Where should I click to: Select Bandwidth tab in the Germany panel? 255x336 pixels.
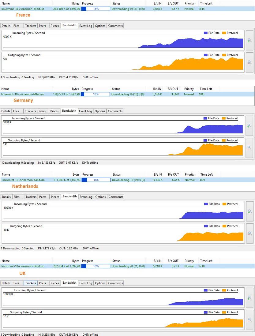pos(69,111)
